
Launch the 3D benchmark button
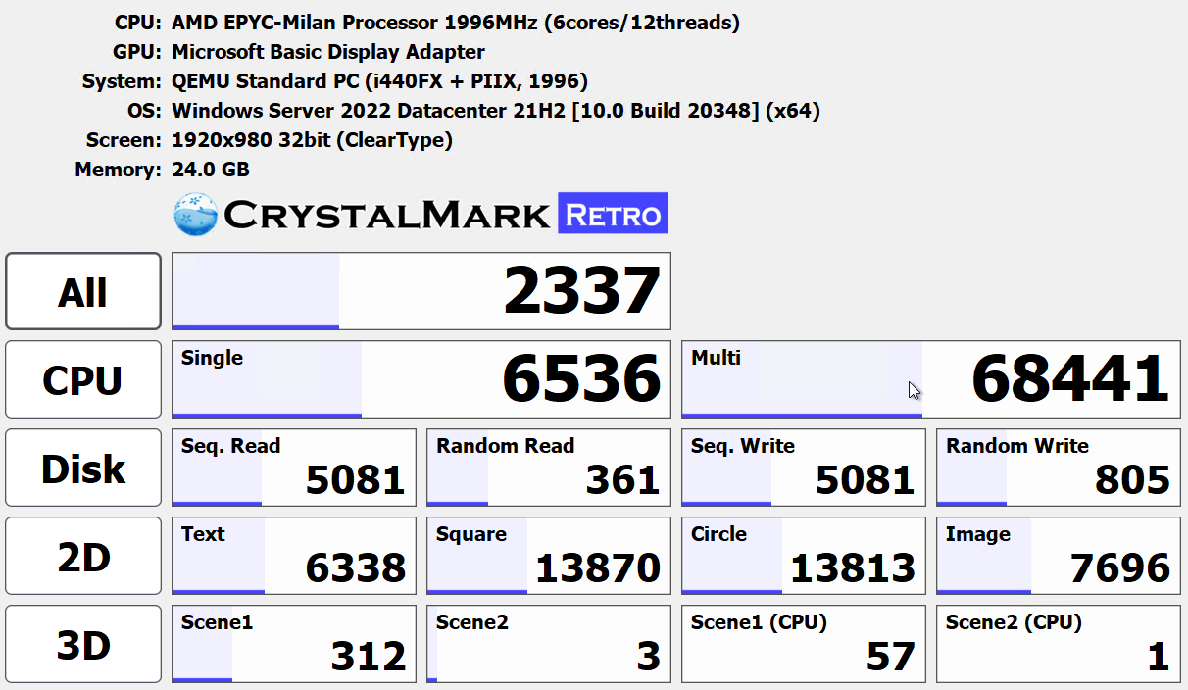(x=83, y=644)
